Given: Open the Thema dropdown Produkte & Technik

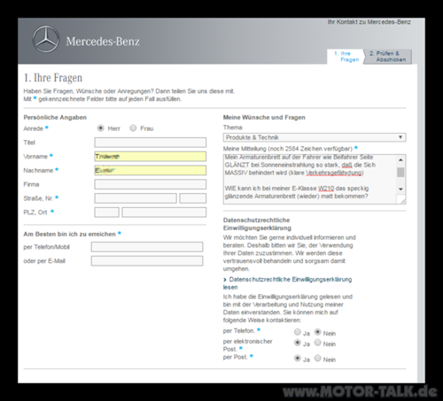Looking at the screenshot, I should coord(315,137).
